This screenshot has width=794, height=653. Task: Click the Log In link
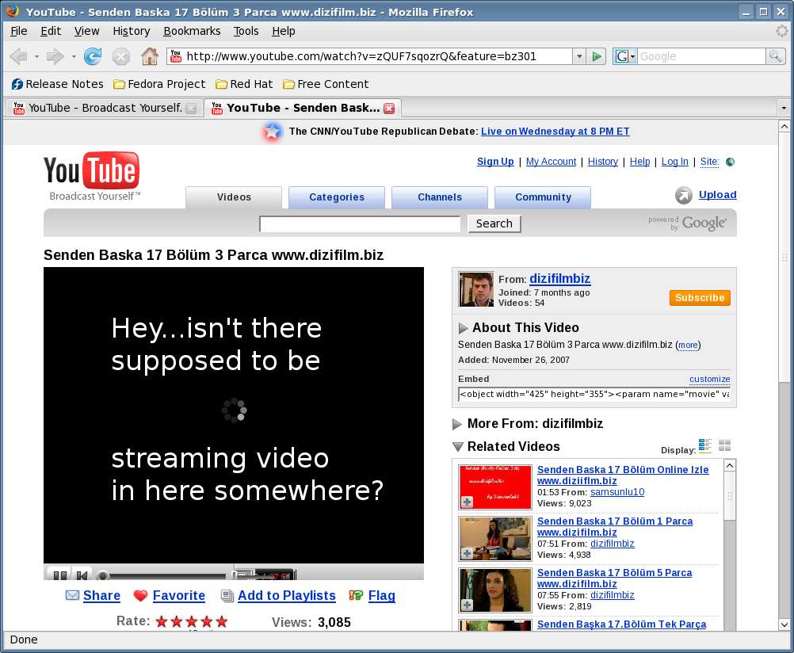(x=674, y=162)
